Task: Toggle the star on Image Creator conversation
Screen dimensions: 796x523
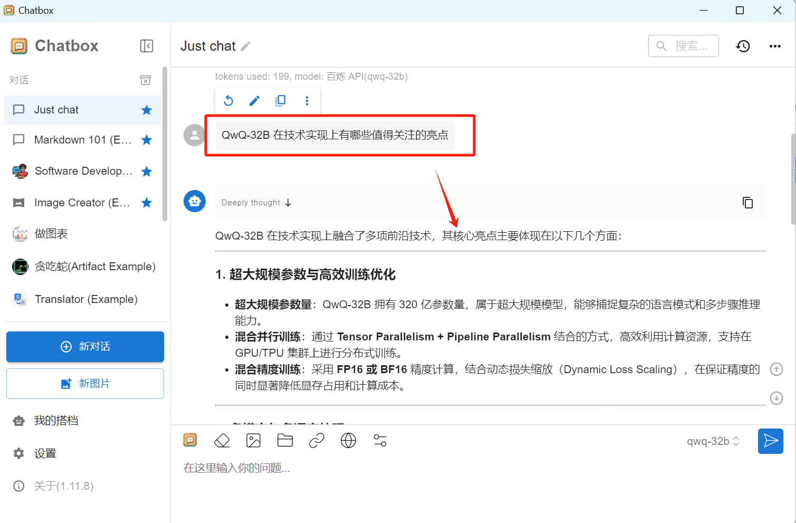Action: pyautogui.click(x=147, y=203)
